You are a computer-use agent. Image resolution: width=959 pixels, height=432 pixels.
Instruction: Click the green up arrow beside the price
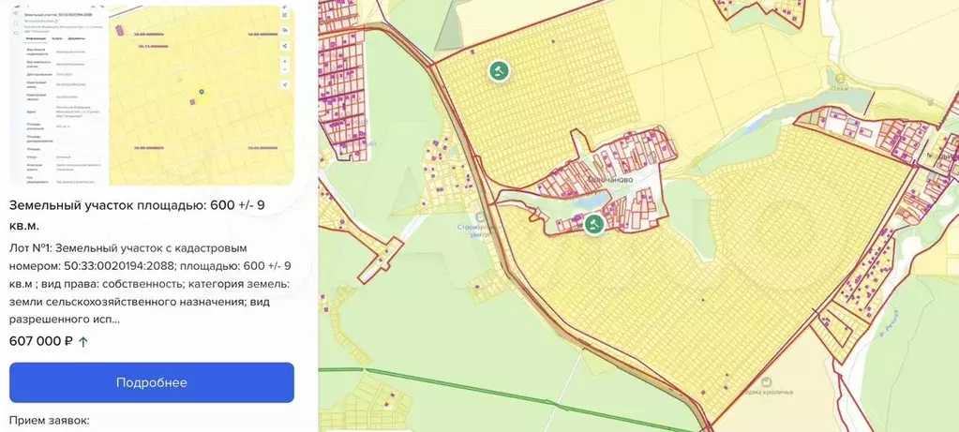[83, 341]
